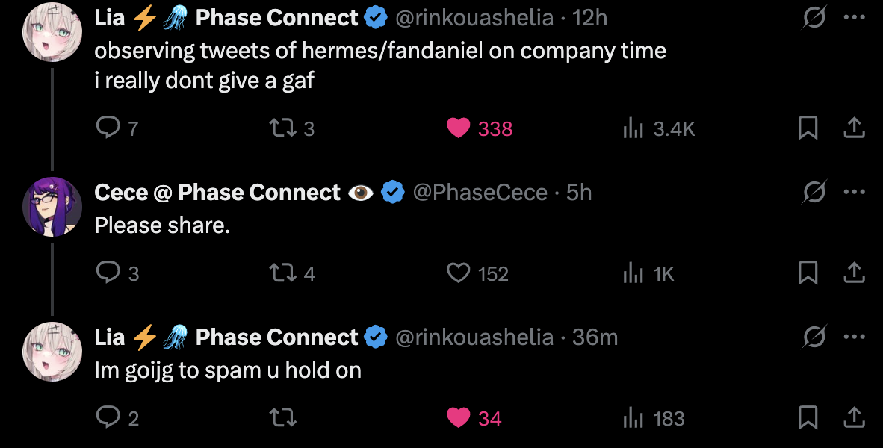
Task: Unlike Lia's tweet with 338 likes
Action: [458, 128]
